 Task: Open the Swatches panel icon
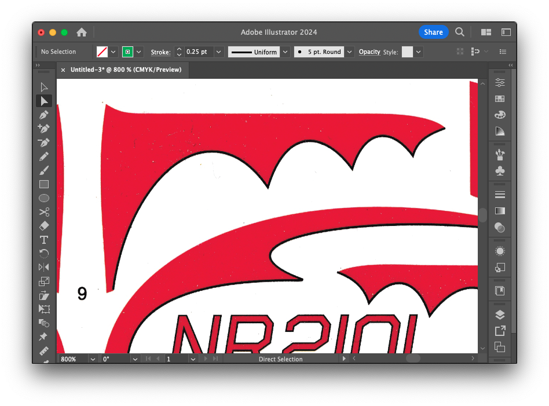[x=500, y=99]
